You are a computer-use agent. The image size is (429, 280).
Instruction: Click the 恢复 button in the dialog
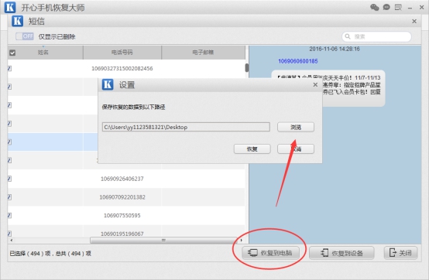click(x=252, y=149)
